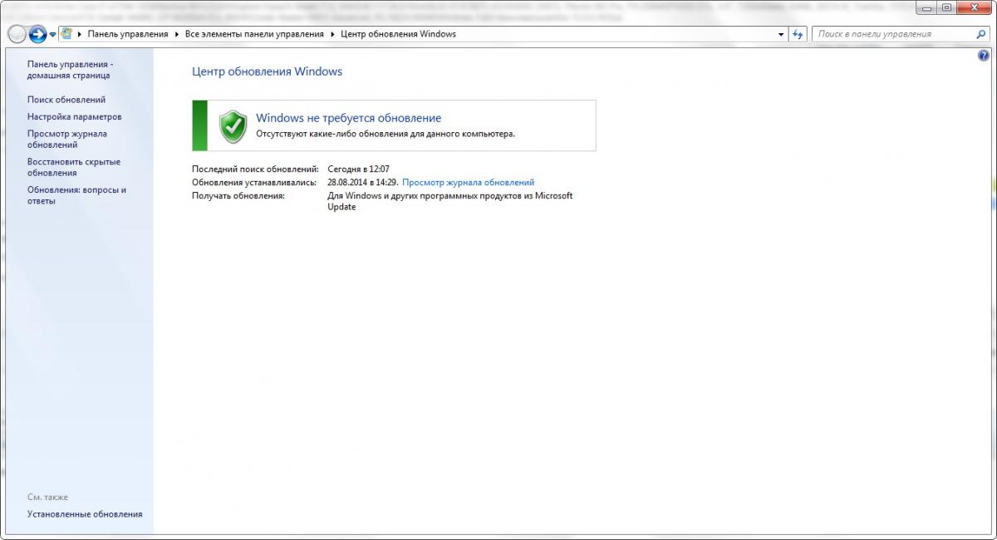Click the green shield checkmark status icon
This screenshot has height=540, width=997.
[x=233, y=125]
